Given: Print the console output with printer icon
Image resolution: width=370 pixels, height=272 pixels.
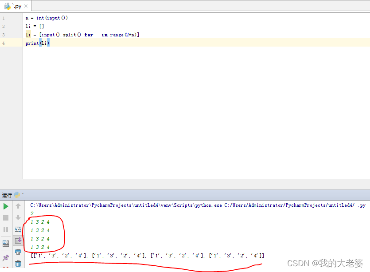Looking at the screenshot, I should click(18, 252).
